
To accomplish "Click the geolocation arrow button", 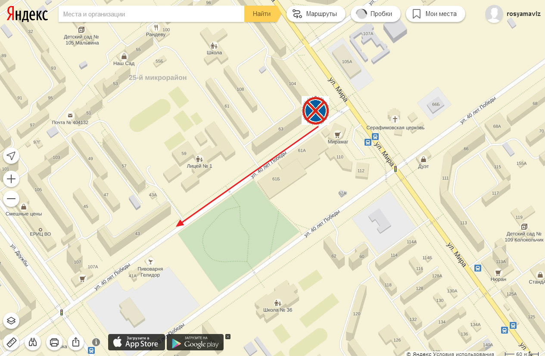I will tap(11, 156).
